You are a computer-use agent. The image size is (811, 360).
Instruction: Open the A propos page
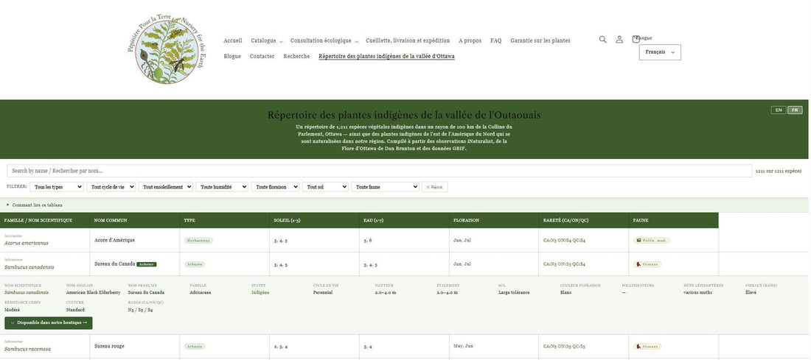470,40
